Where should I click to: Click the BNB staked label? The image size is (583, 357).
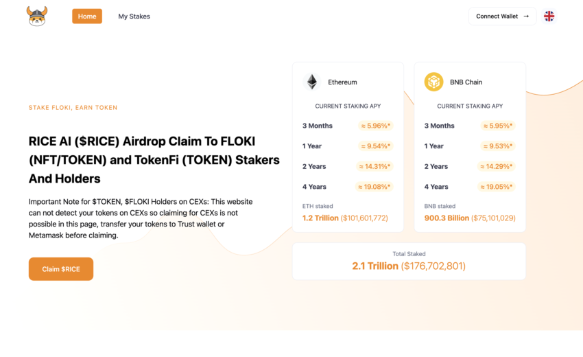point(440,206)
